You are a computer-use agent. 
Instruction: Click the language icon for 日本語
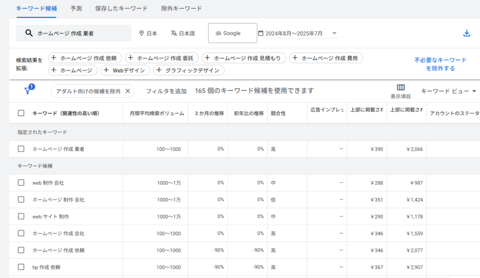coord(173,33)
